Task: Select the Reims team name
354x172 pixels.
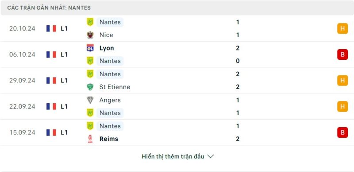Action: (108, 139)
